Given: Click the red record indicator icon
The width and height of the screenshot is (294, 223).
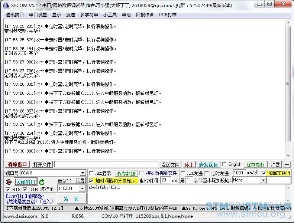Looking at the screenshot, I should coord(9,182).
